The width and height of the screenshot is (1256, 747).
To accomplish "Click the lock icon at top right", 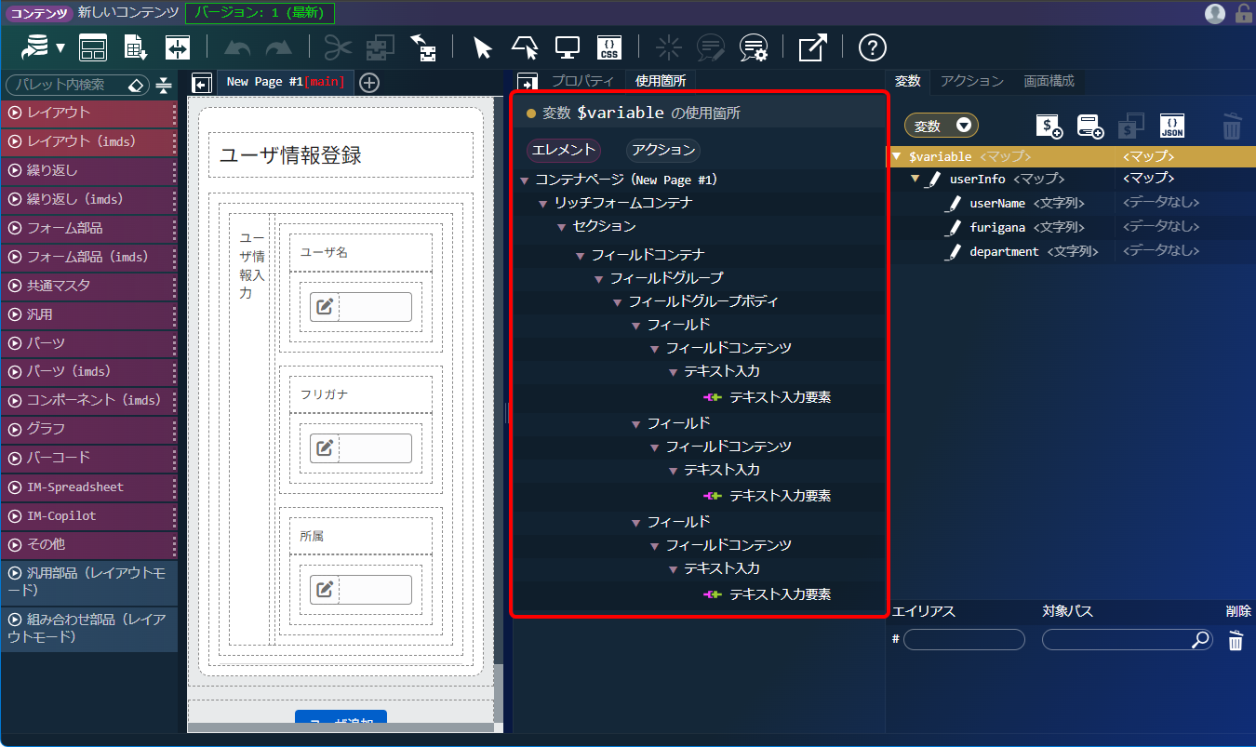I will click(1243, 13).
